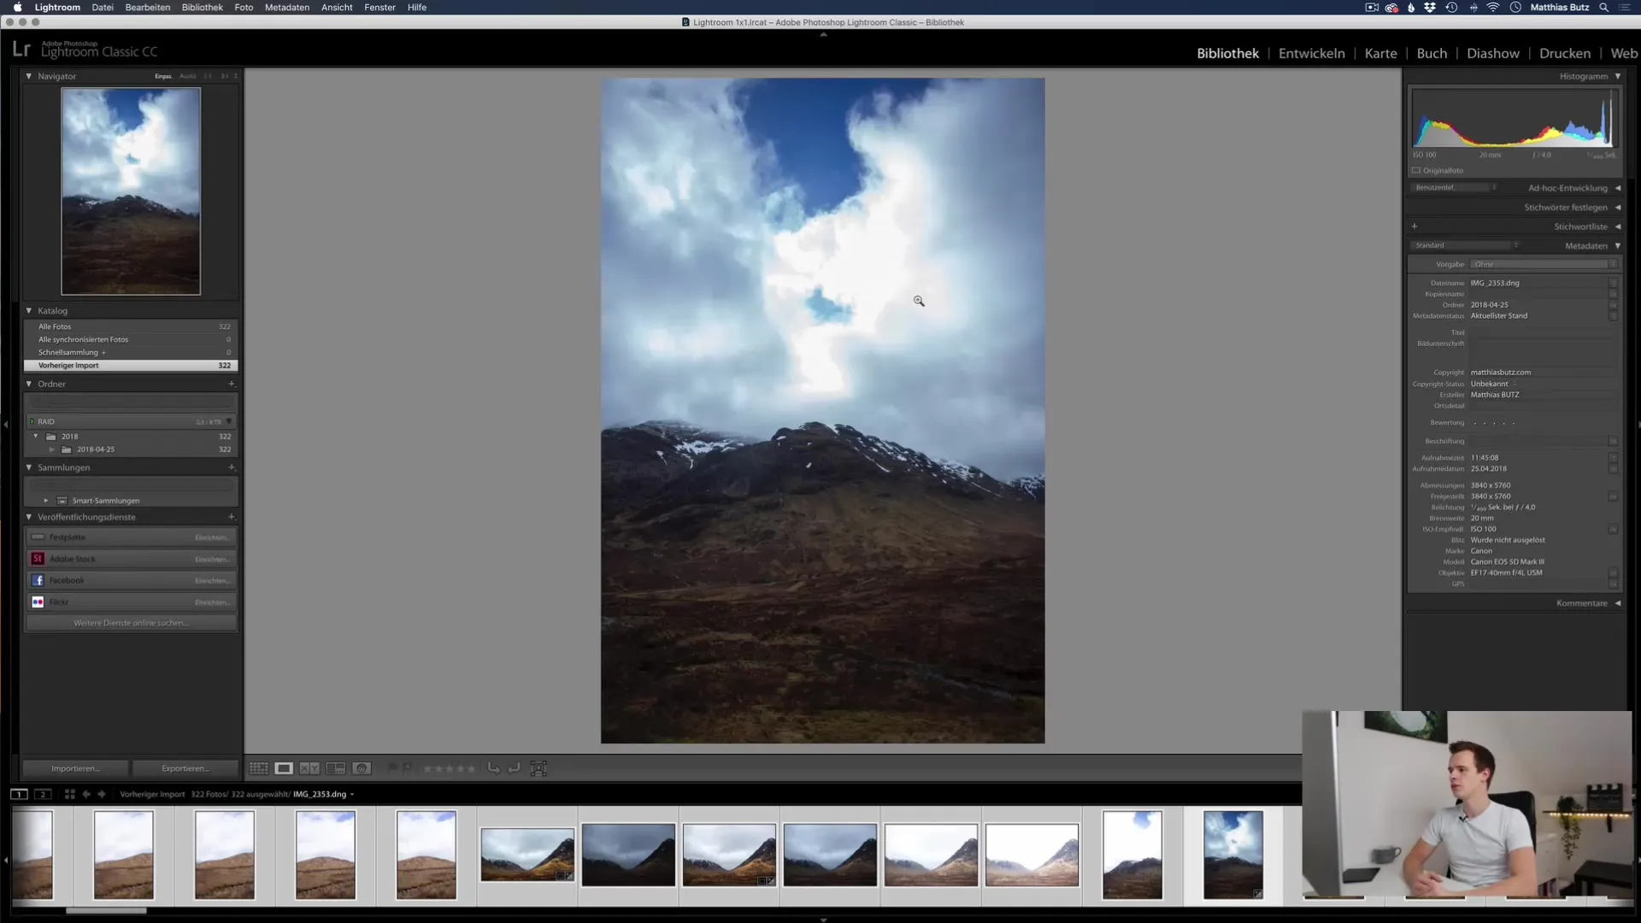Image resolution: width=1641 pixels, height=923 pixels.
Task: Open People face view icon
Action: 362,768
